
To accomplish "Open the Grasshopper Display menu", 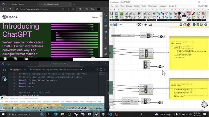I will pos(129,6).
